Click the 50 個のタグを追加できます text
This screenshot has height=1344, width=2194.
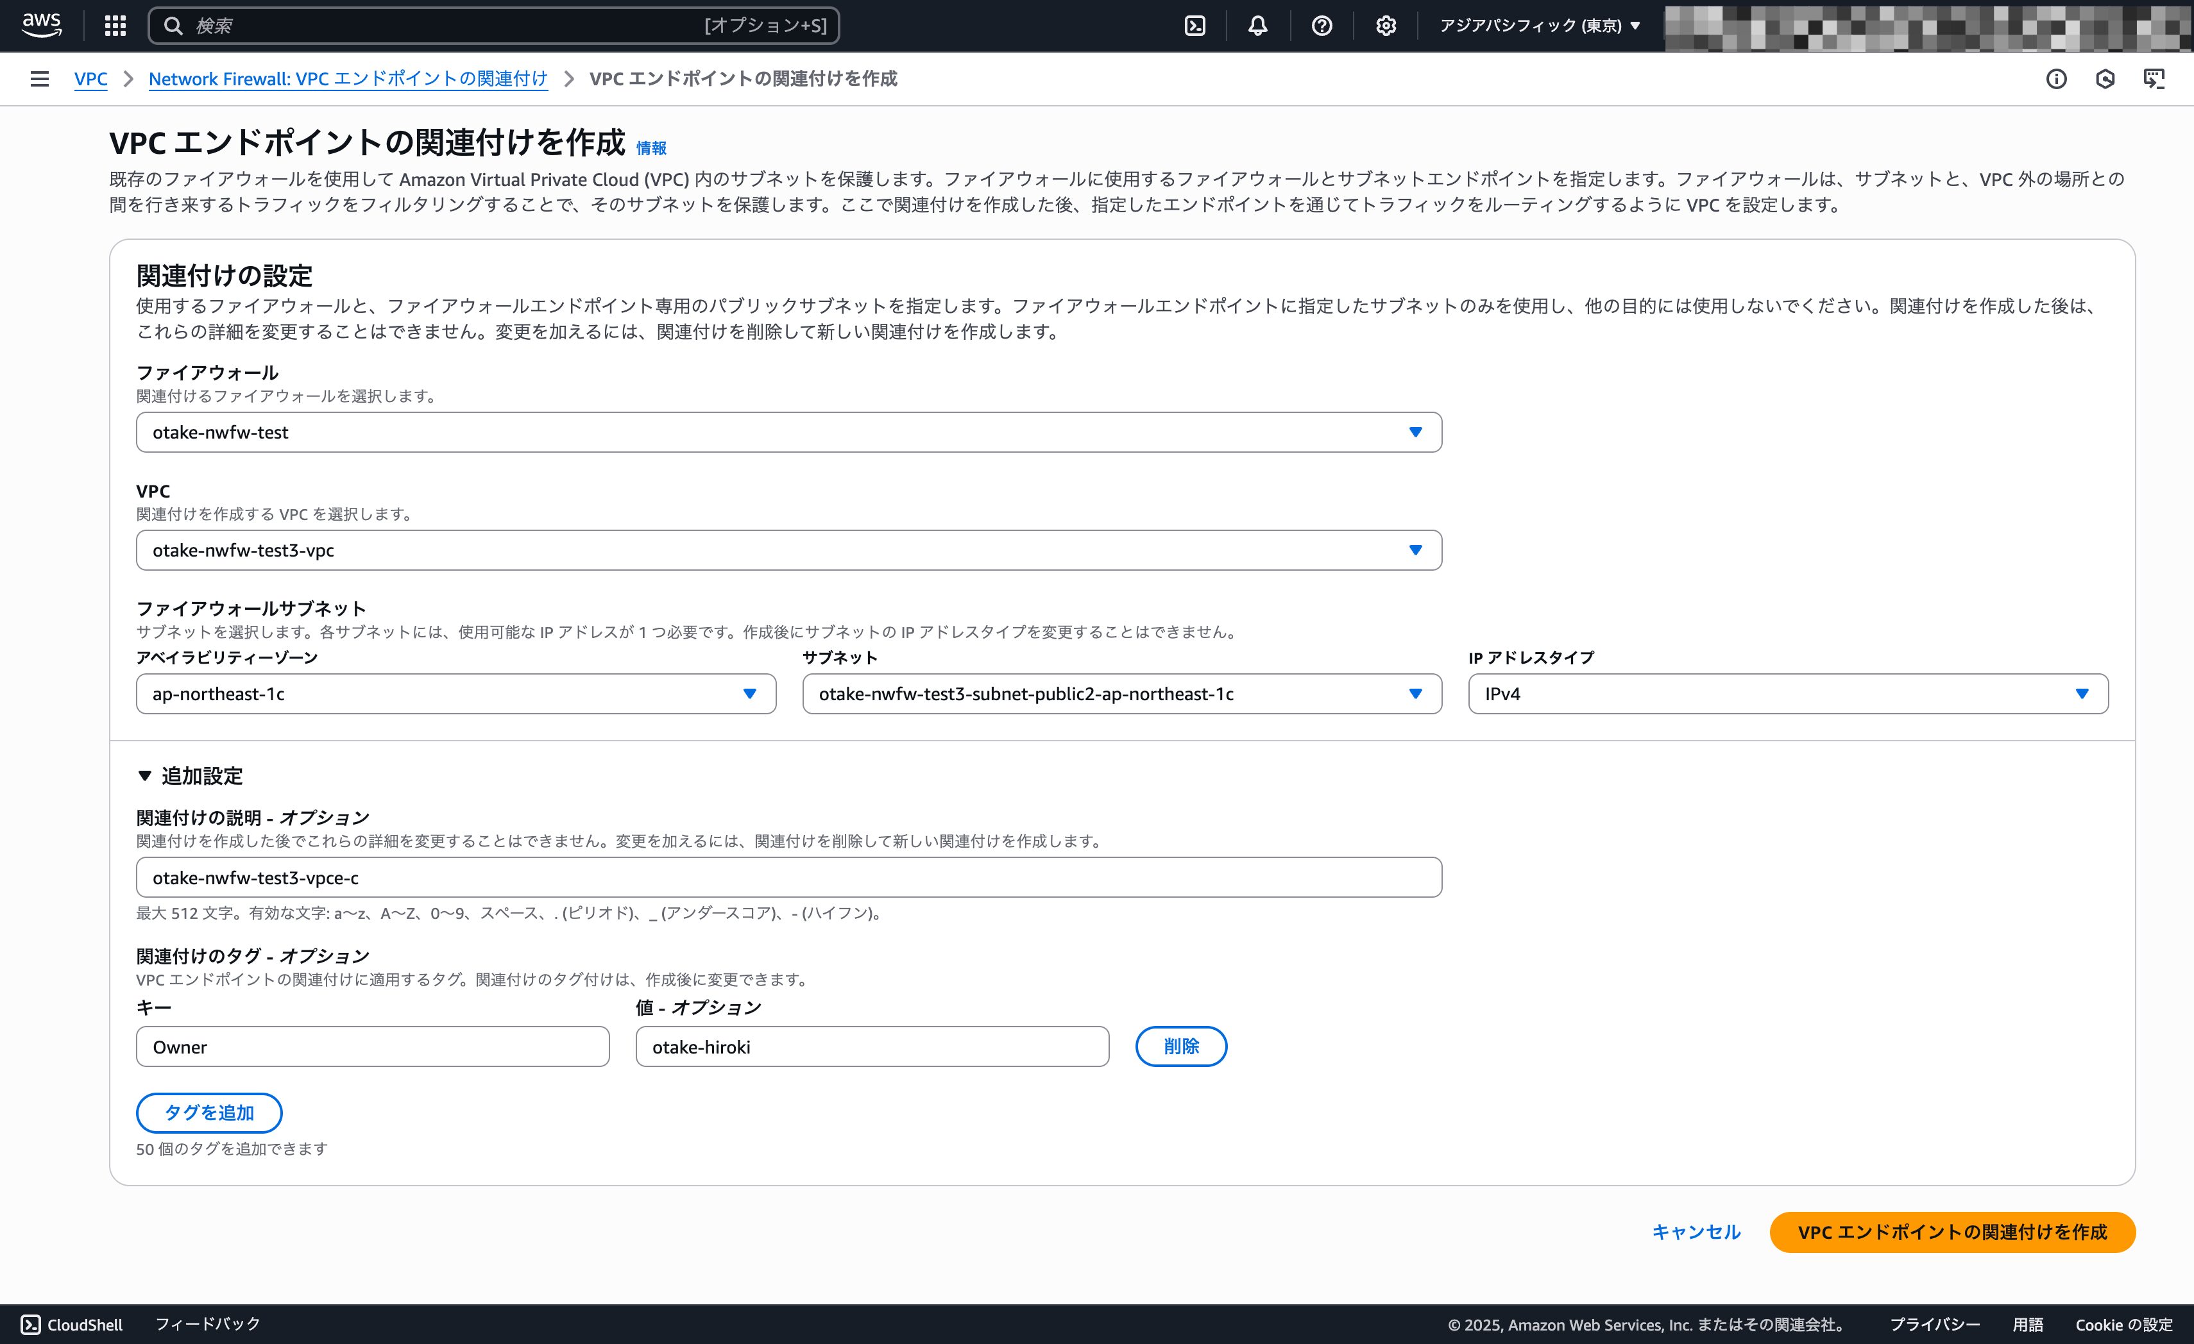click(x=232, y=1149)
